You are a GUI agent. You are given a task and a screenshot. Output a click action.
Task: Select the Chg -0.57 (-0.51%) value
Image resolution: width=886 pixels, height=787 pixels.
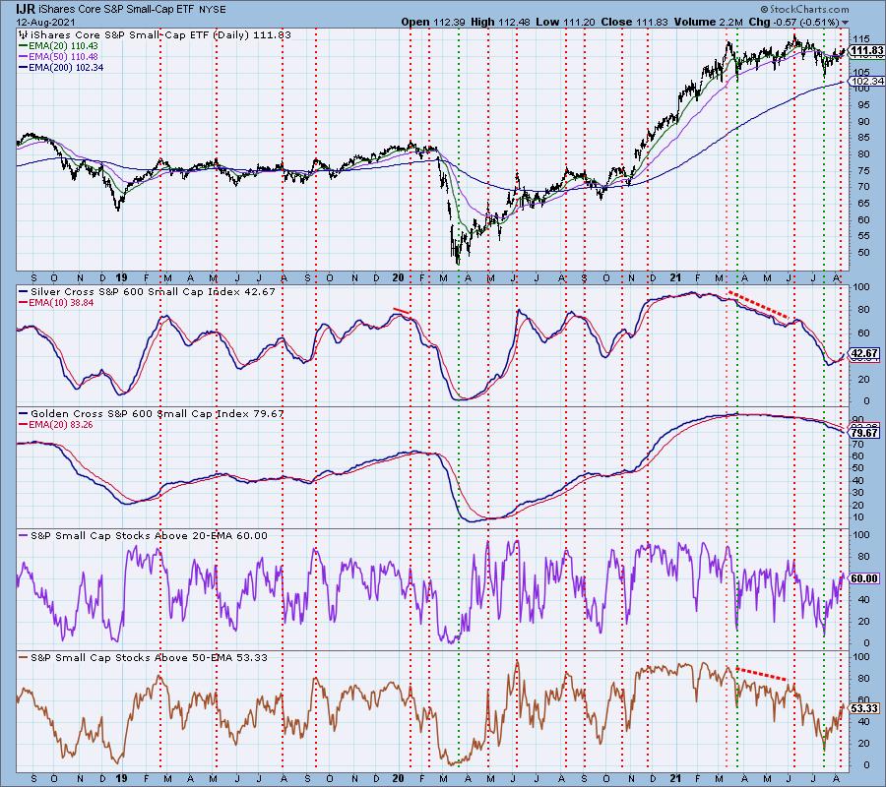point(793,22)
